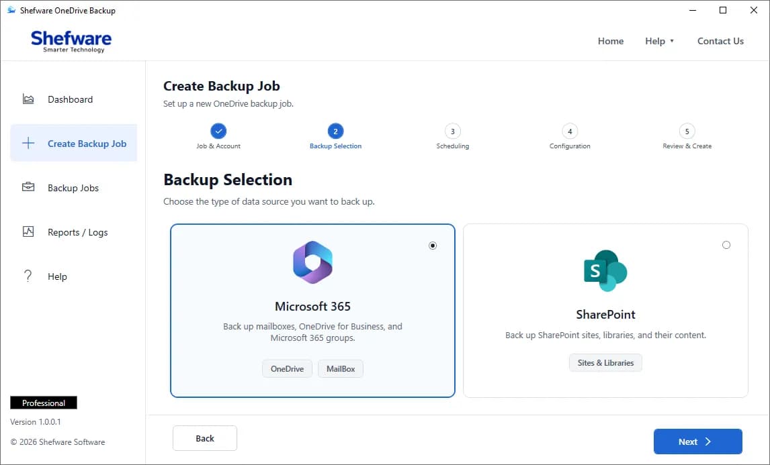Image resolution: width=770 pixels, height=465 pixels.
Task: Open Reports / Logs in sidebar
Action: (x=74, y=232)
